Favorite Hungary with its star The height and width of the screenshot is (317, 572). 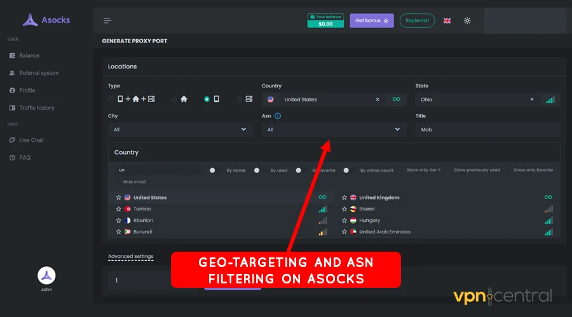point(344,221)
